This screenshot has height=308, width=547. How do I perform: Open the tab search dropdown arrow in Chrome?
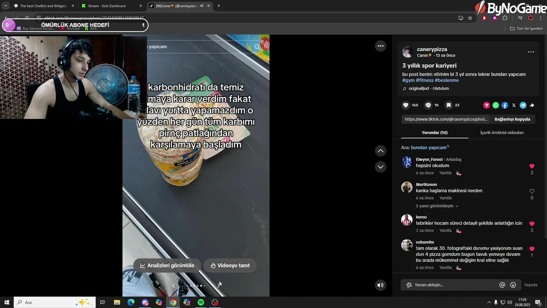pyautogui.click(x=6, y=6)
